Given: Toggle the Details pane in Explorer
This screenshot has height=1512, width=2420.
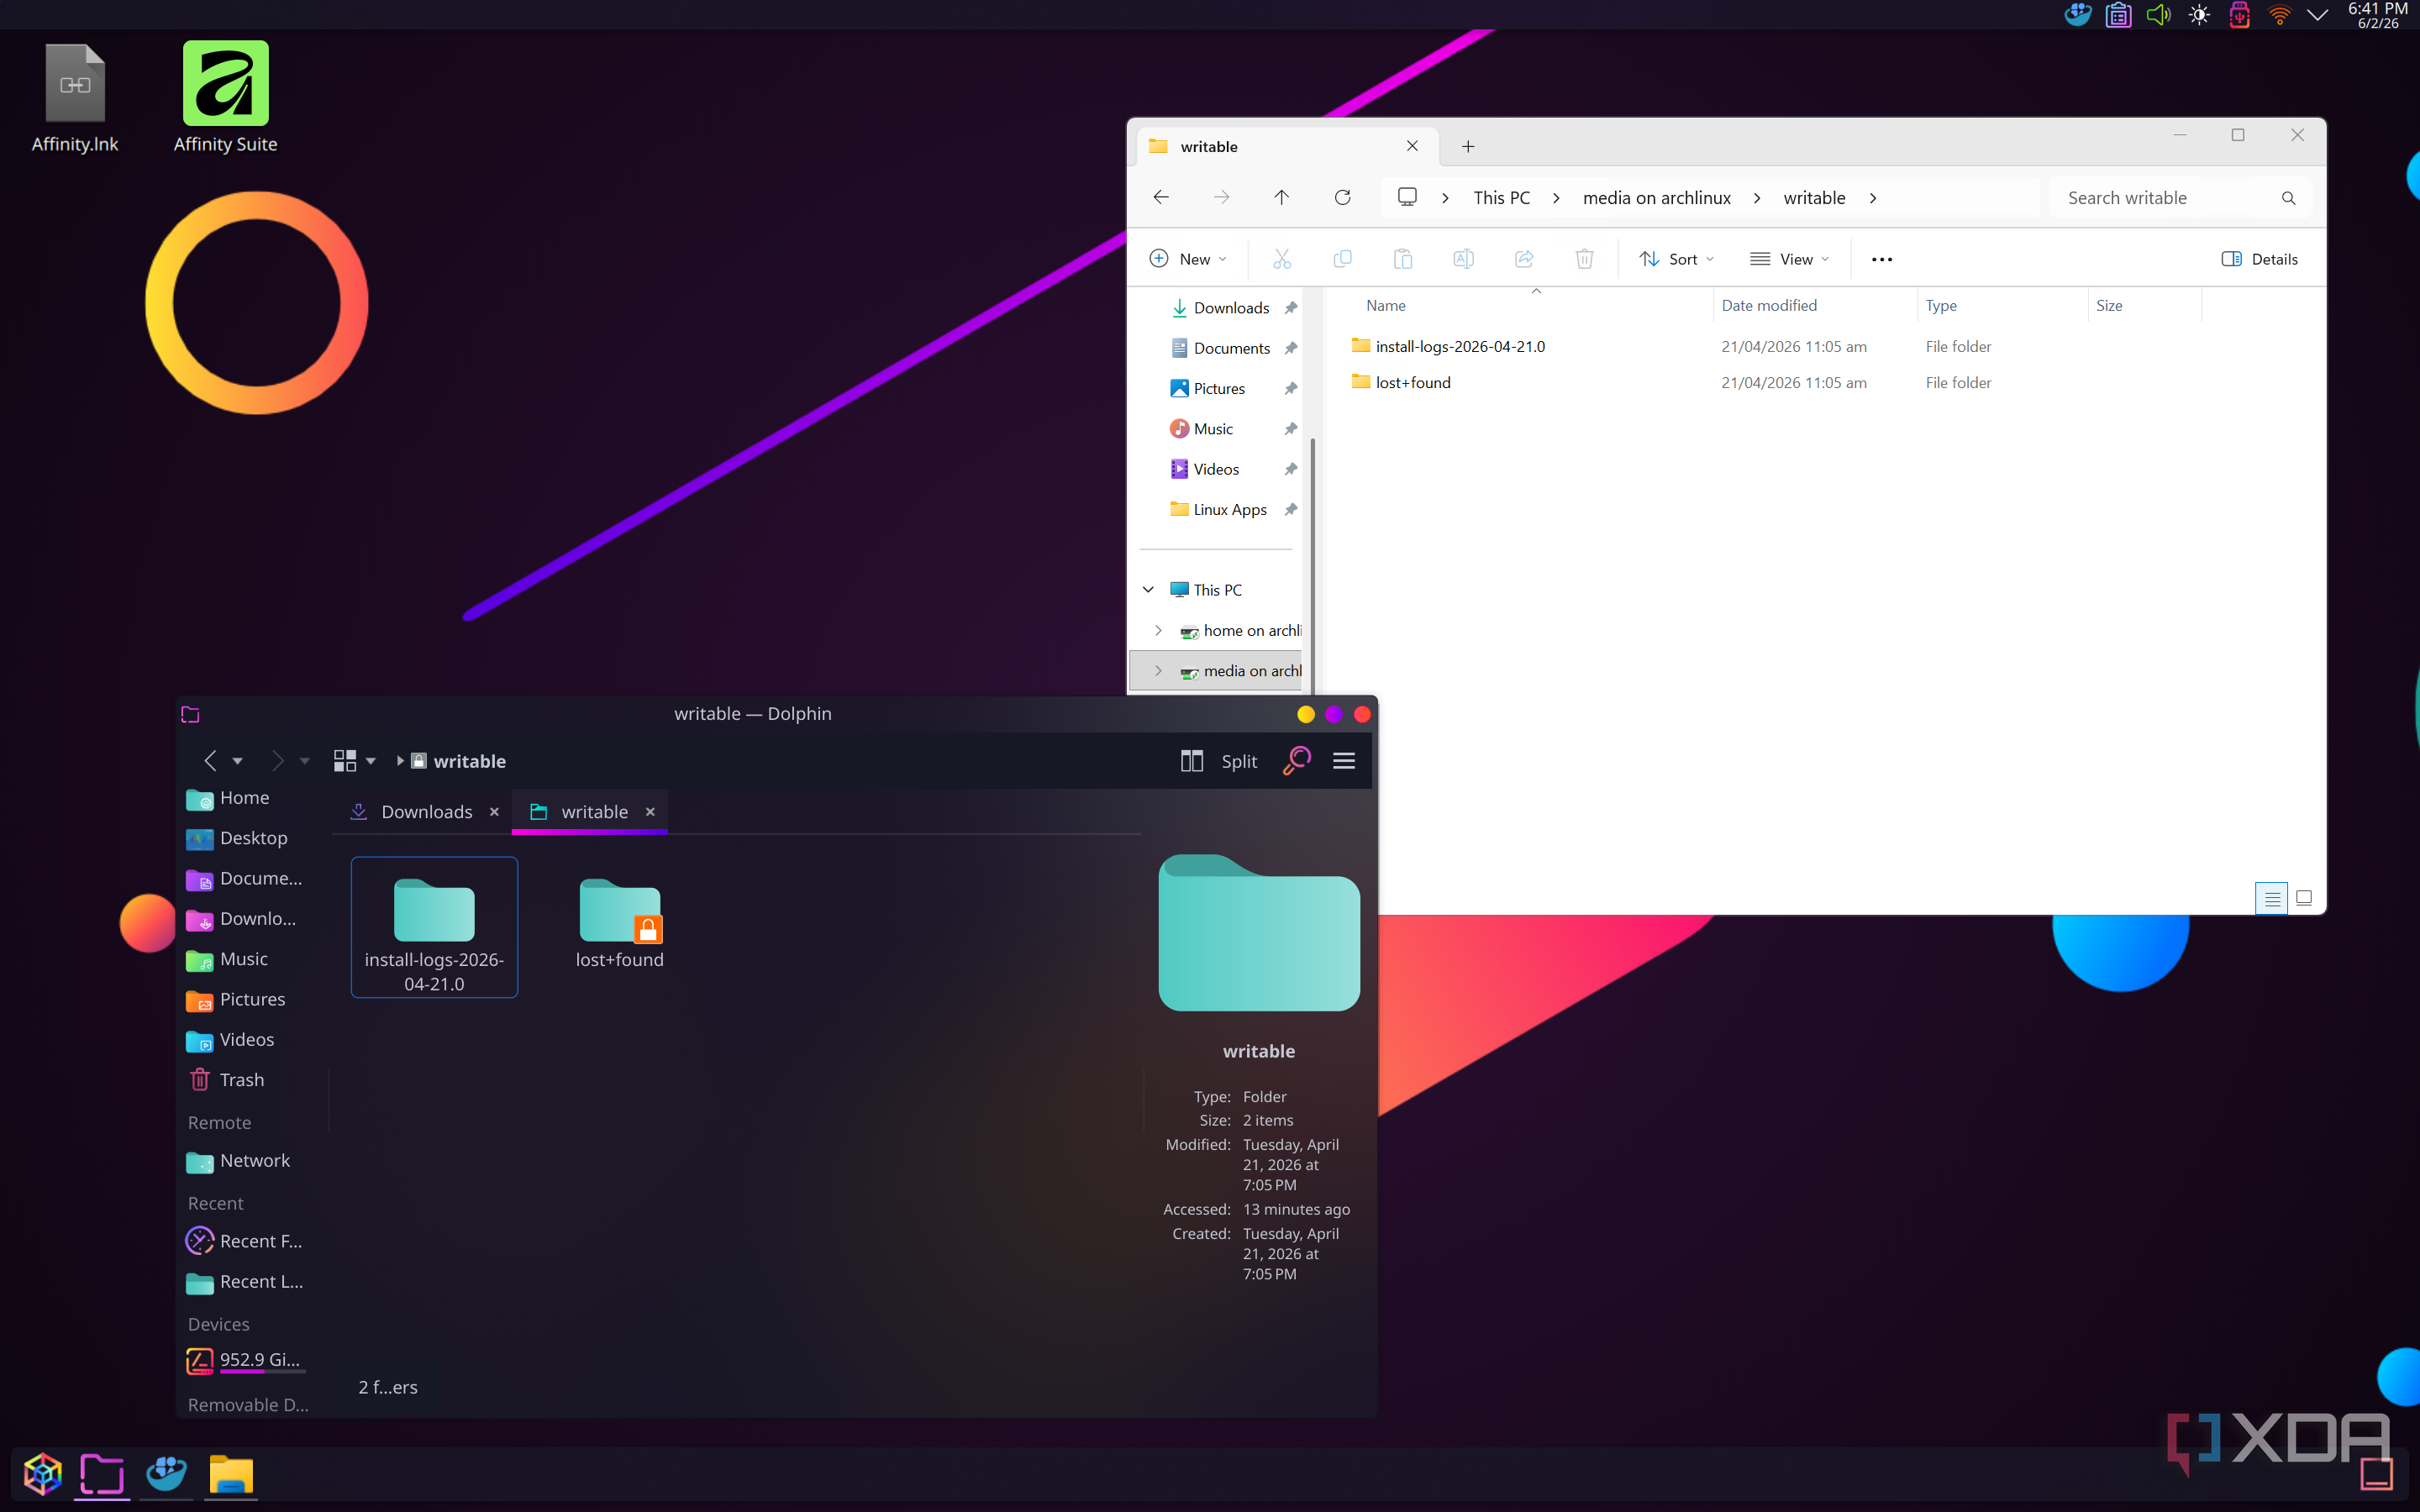Looking at the screenshot, I should tap(2260, 259).
